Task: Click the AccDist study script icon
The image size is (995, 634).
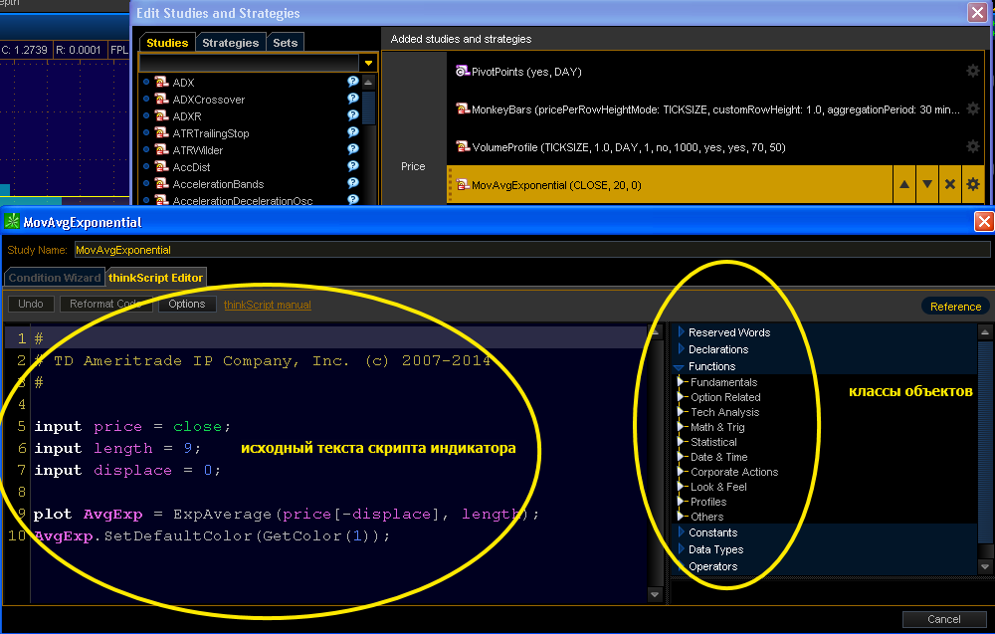Action: (162, 166)
